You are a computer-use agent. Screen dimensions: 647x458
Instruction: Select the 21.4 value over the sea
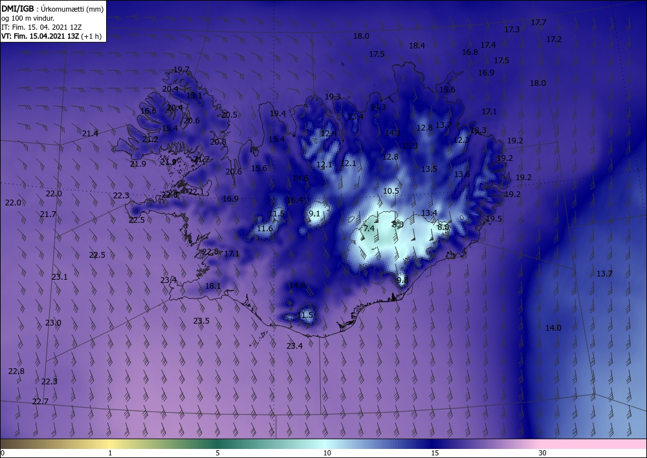(90, 134)
